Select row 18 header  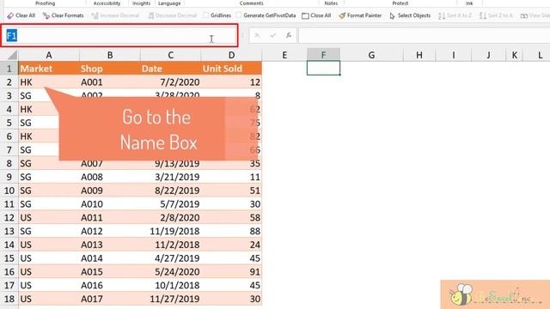tap(9, 299)
